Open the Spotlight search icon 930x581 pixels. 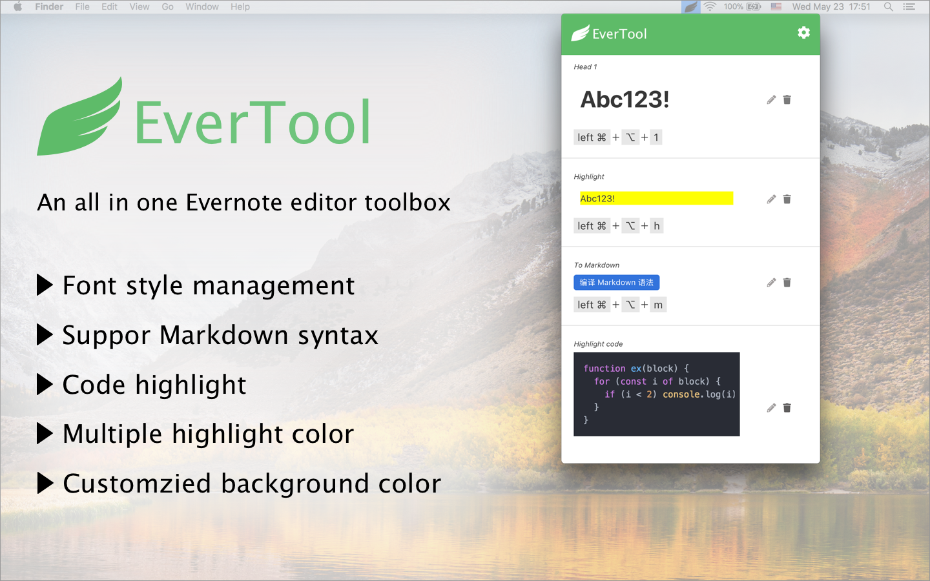pyautogui.click(x=889, y=7)
